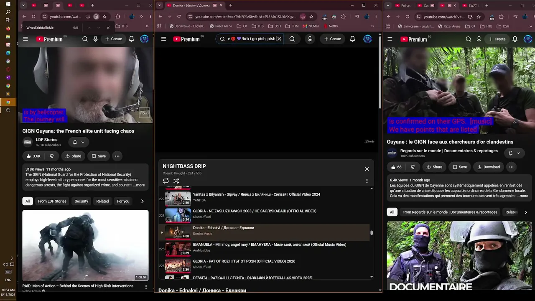The height and width of the screenshot is (301, 535).
Task: Open playlist options menu for N1GHTBASS DR!P
Action: point(367,181)
